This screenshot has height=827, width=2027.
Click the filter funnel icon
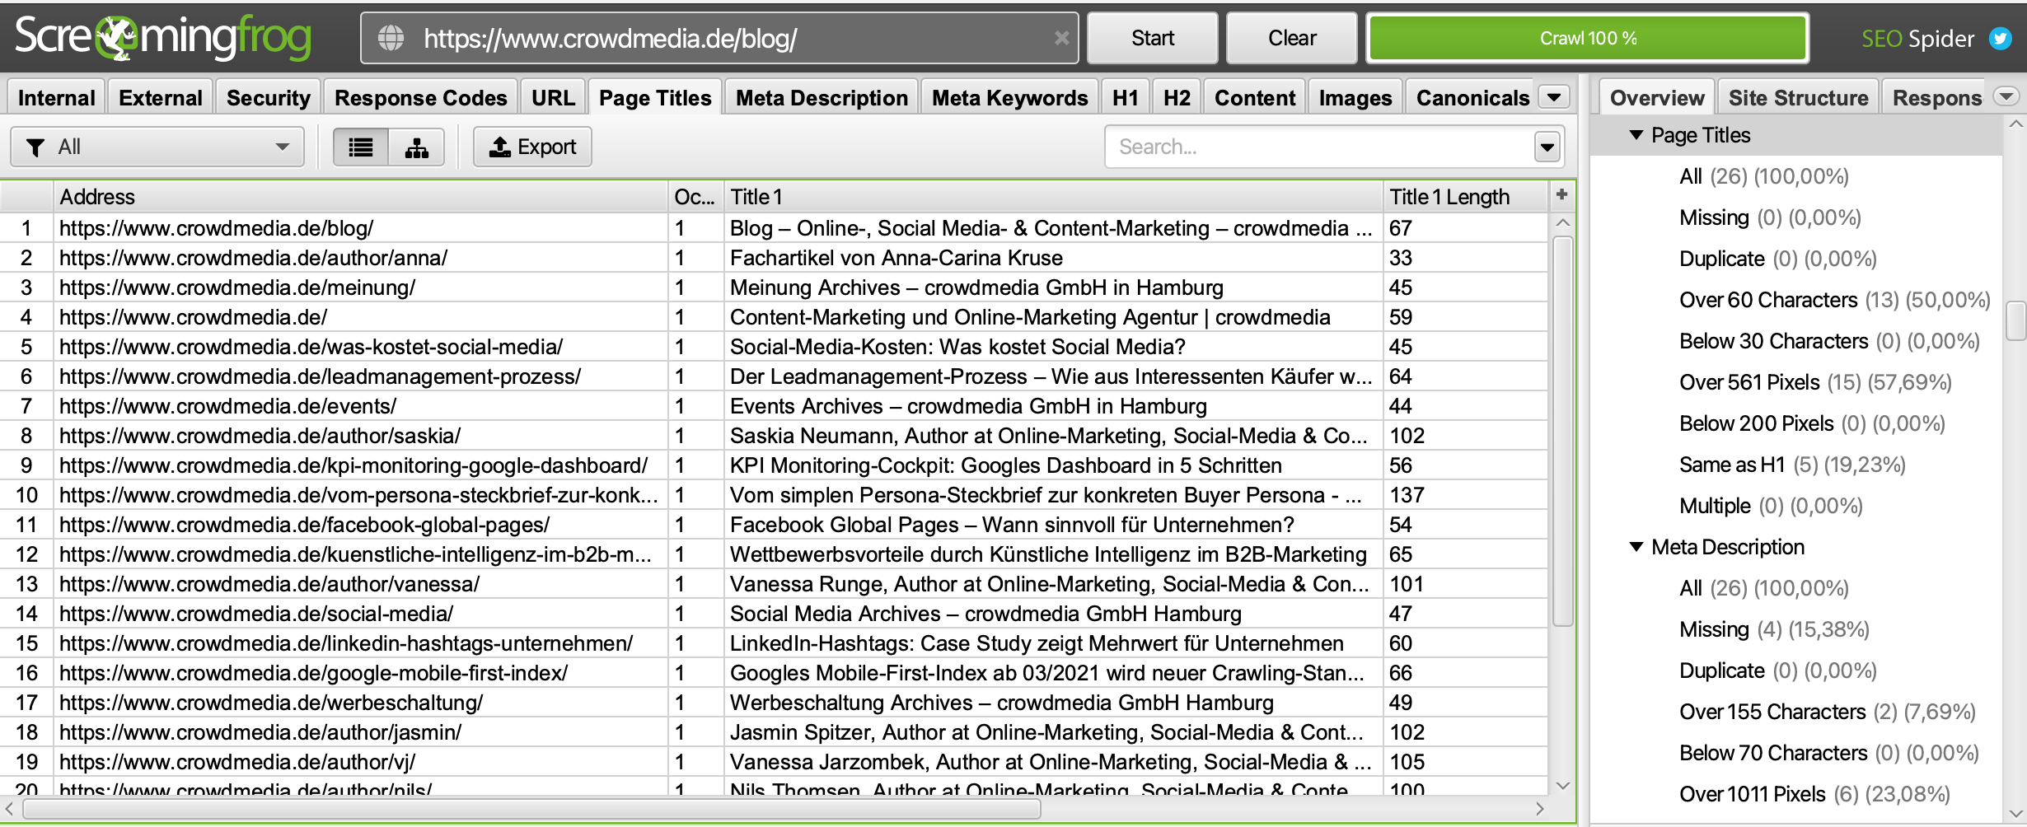(x=35, y=147)
